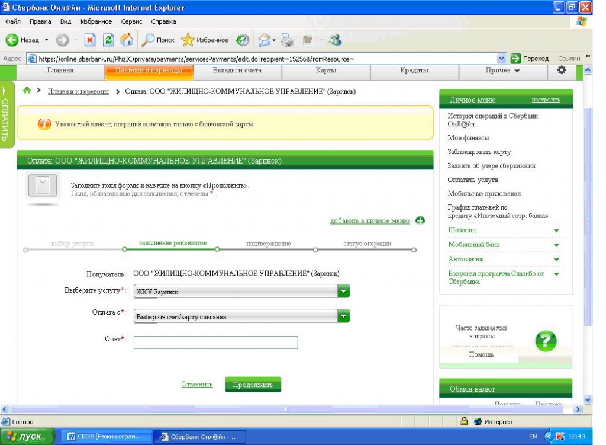Click the добавить в личное меню link

click(370, 221)
